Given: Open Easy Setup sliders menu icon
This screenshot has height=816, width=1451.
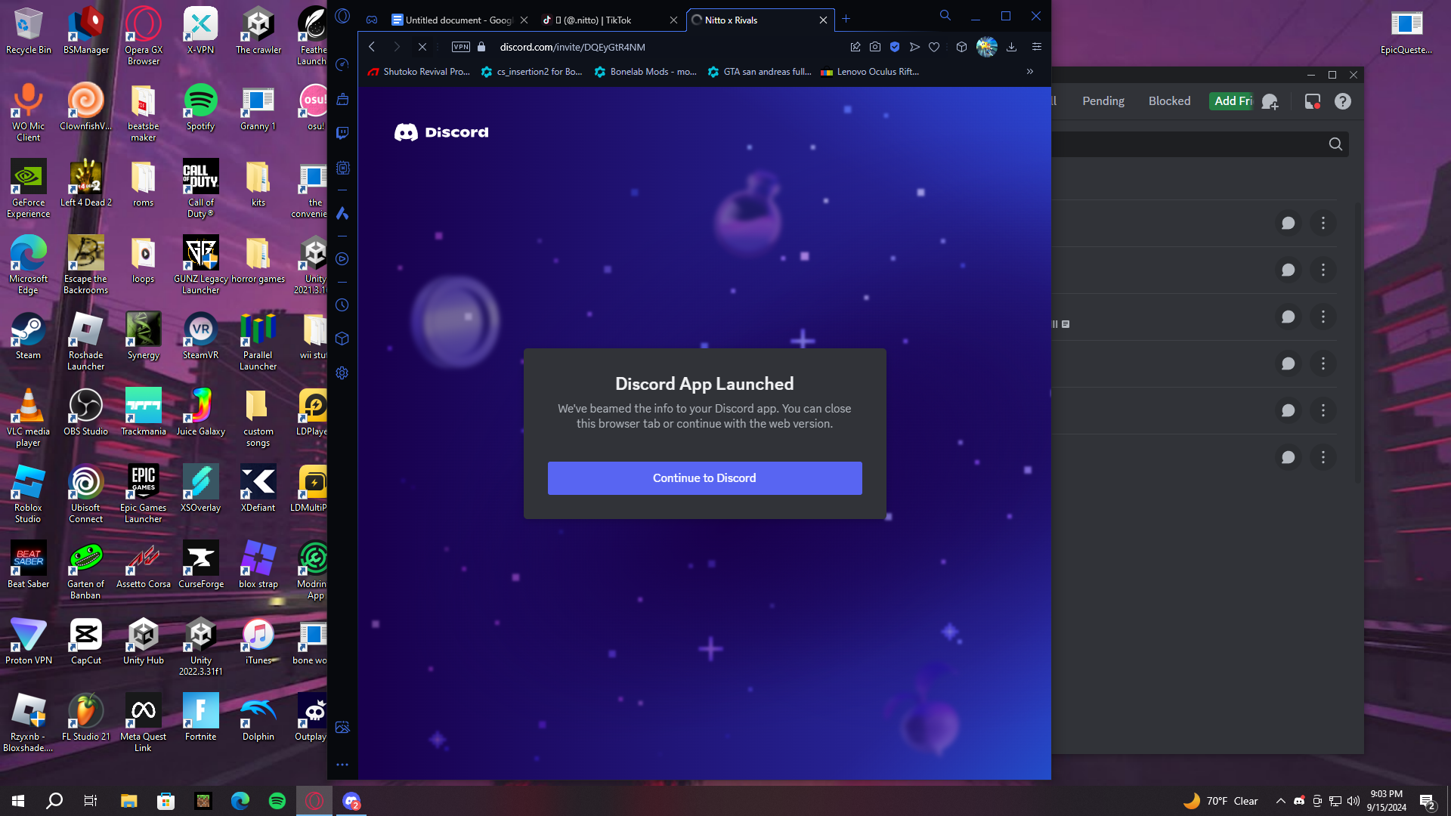Looking at the screenshot, I should pos(1037,47).
